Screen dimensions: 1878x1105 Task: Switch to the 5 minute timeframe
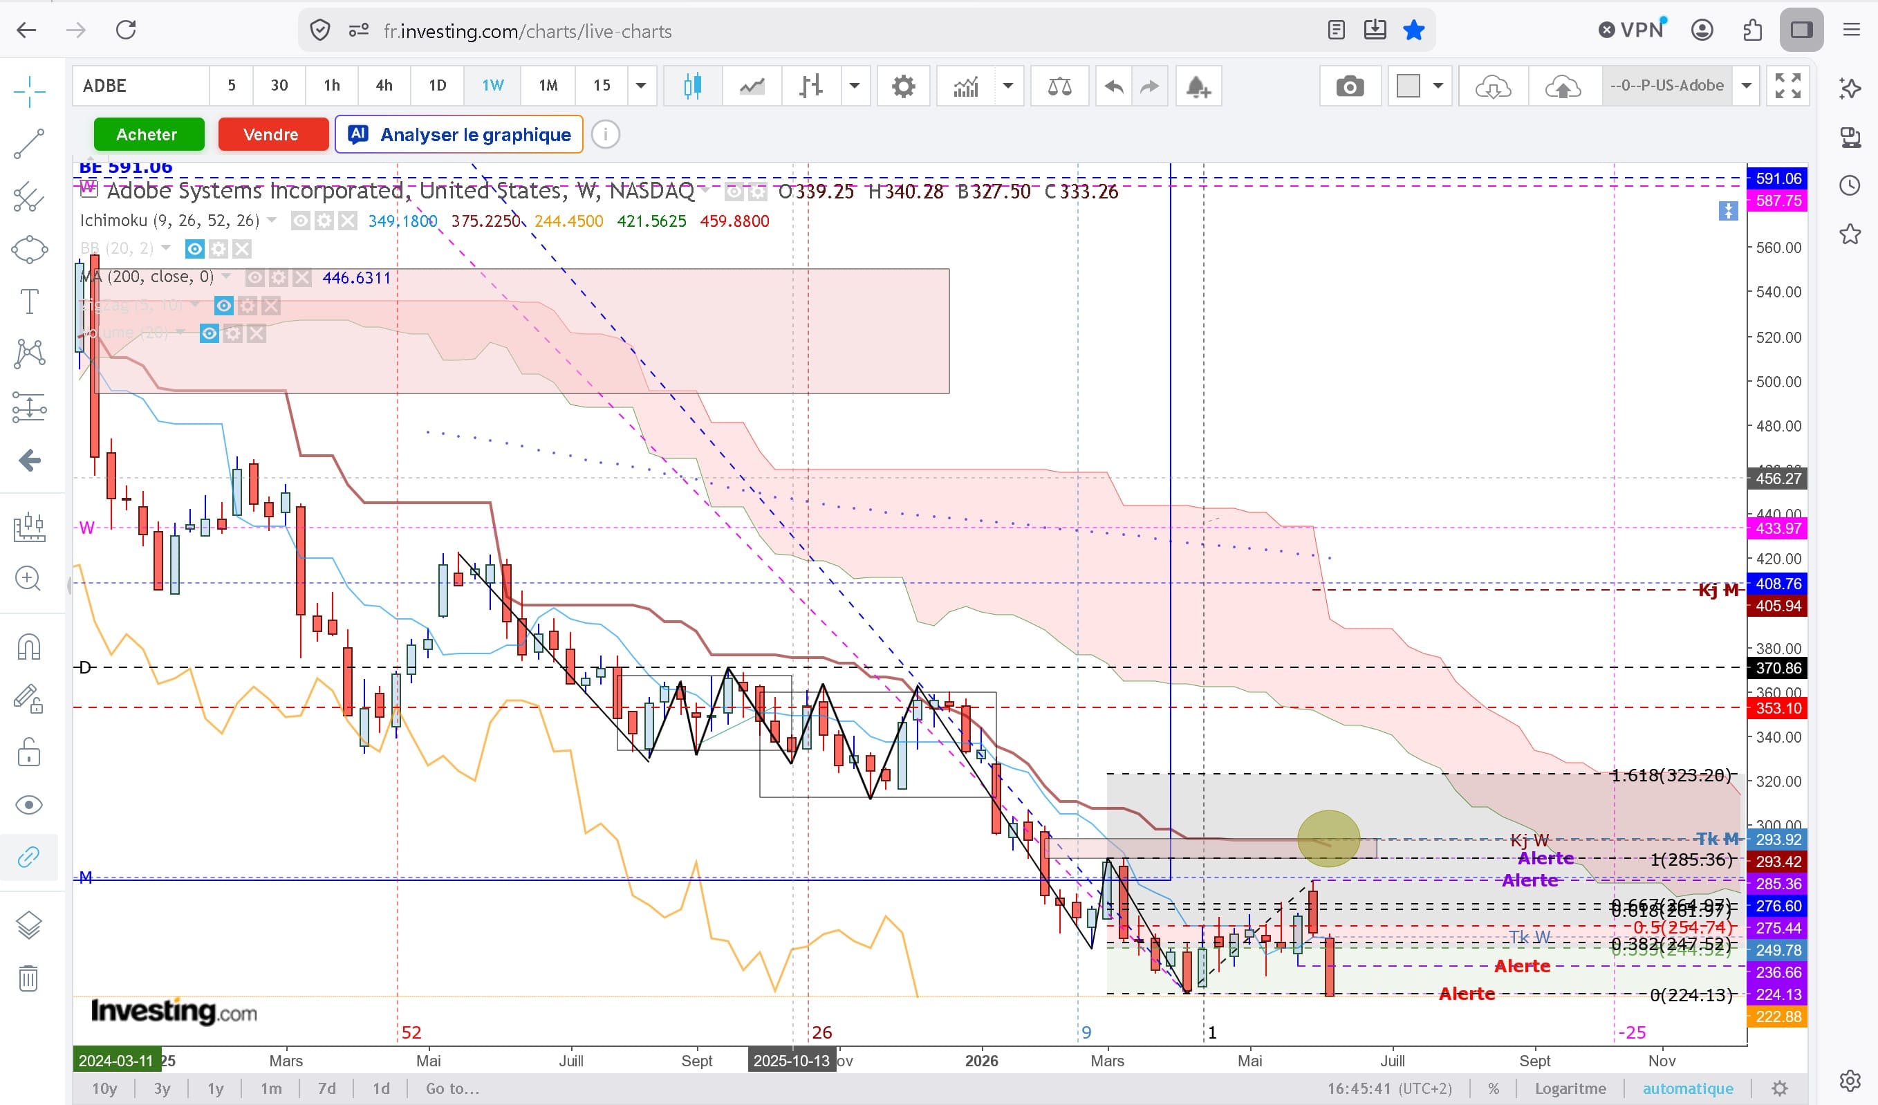pos(232,86)
